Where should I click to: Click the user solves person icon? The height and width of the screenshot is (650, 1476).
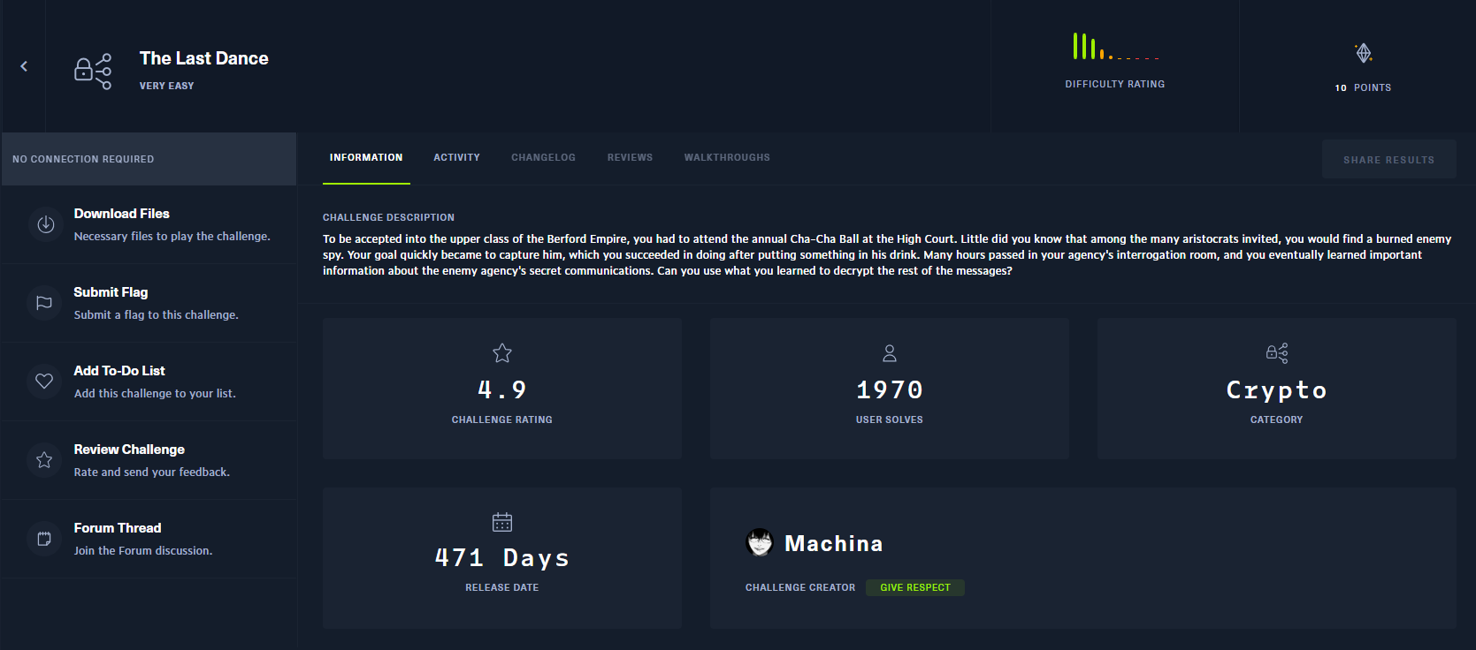(x=889, y=353)
